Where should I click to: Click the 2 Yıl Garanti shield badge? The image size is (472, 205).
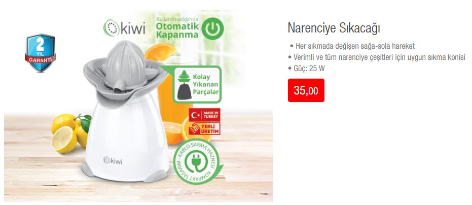(x=41, y=53)
